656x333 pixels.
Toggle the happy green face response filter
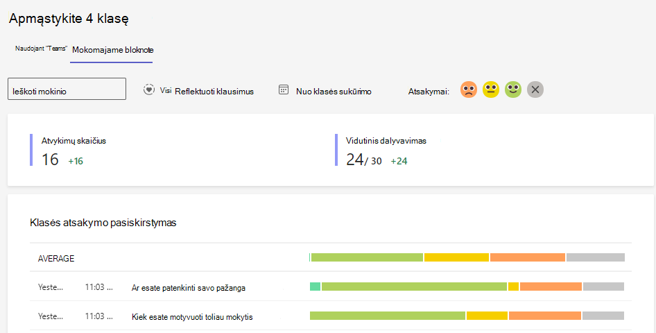coord(513,89)
